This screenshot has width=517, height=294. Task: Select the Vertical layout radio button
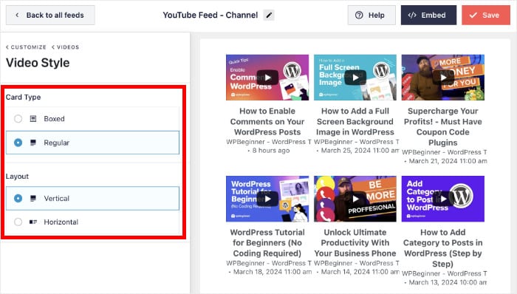click(x=18, y=199)
